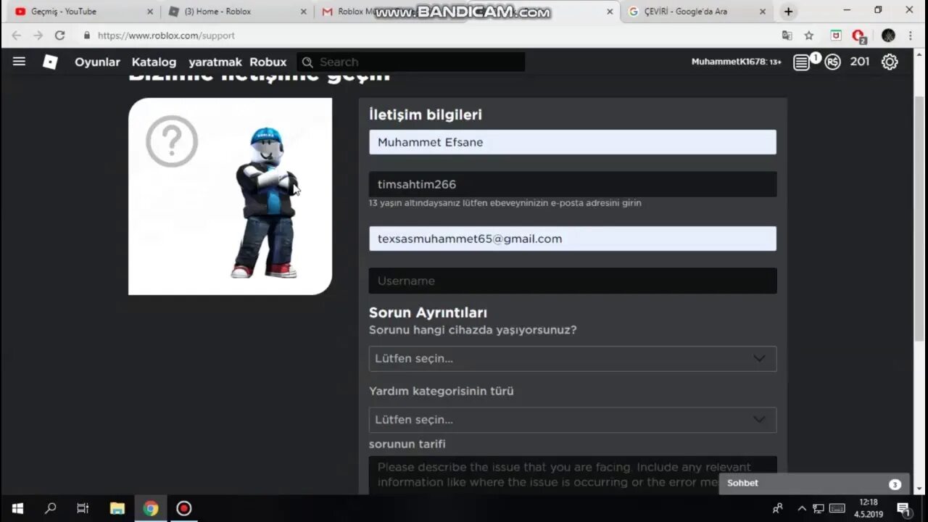Switch to (3) Home - Roblox tab

coord(236,12)
